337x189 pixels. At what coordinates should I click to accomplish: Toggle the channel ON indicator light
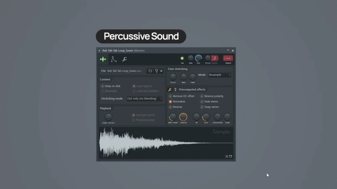pyautogui.click(x=182, y=58)
